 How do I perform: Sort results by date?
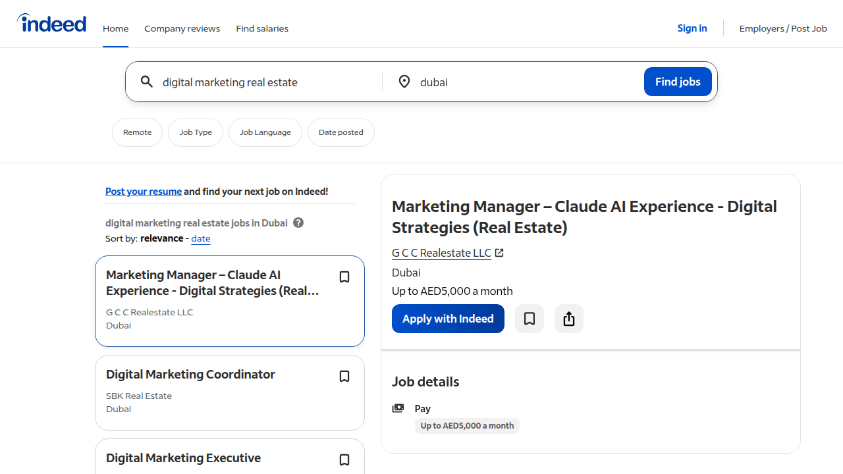click(201, 239)
